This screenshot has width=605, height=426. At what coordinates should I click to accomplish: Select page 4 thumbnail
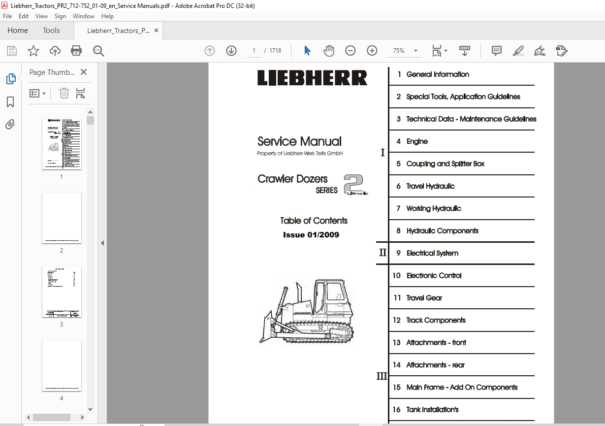click(x=62, y=365)
